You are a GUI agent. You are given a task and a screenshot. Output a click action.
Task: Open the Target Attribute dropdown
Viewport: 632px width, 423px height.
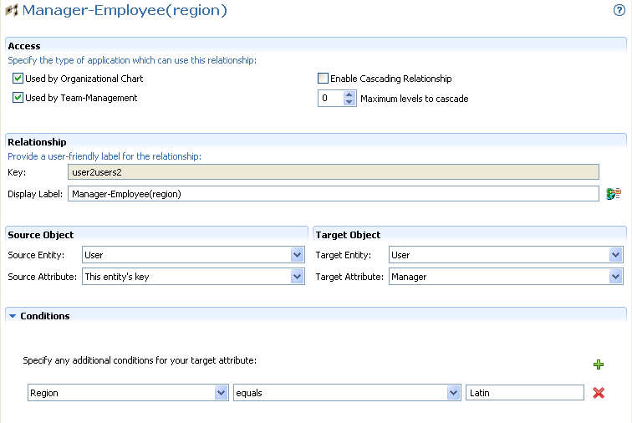[616, 277]
